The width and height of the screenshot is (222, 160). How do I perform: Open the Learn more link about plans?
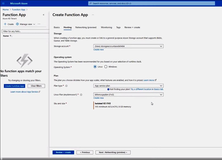click(x=150, y=80)
